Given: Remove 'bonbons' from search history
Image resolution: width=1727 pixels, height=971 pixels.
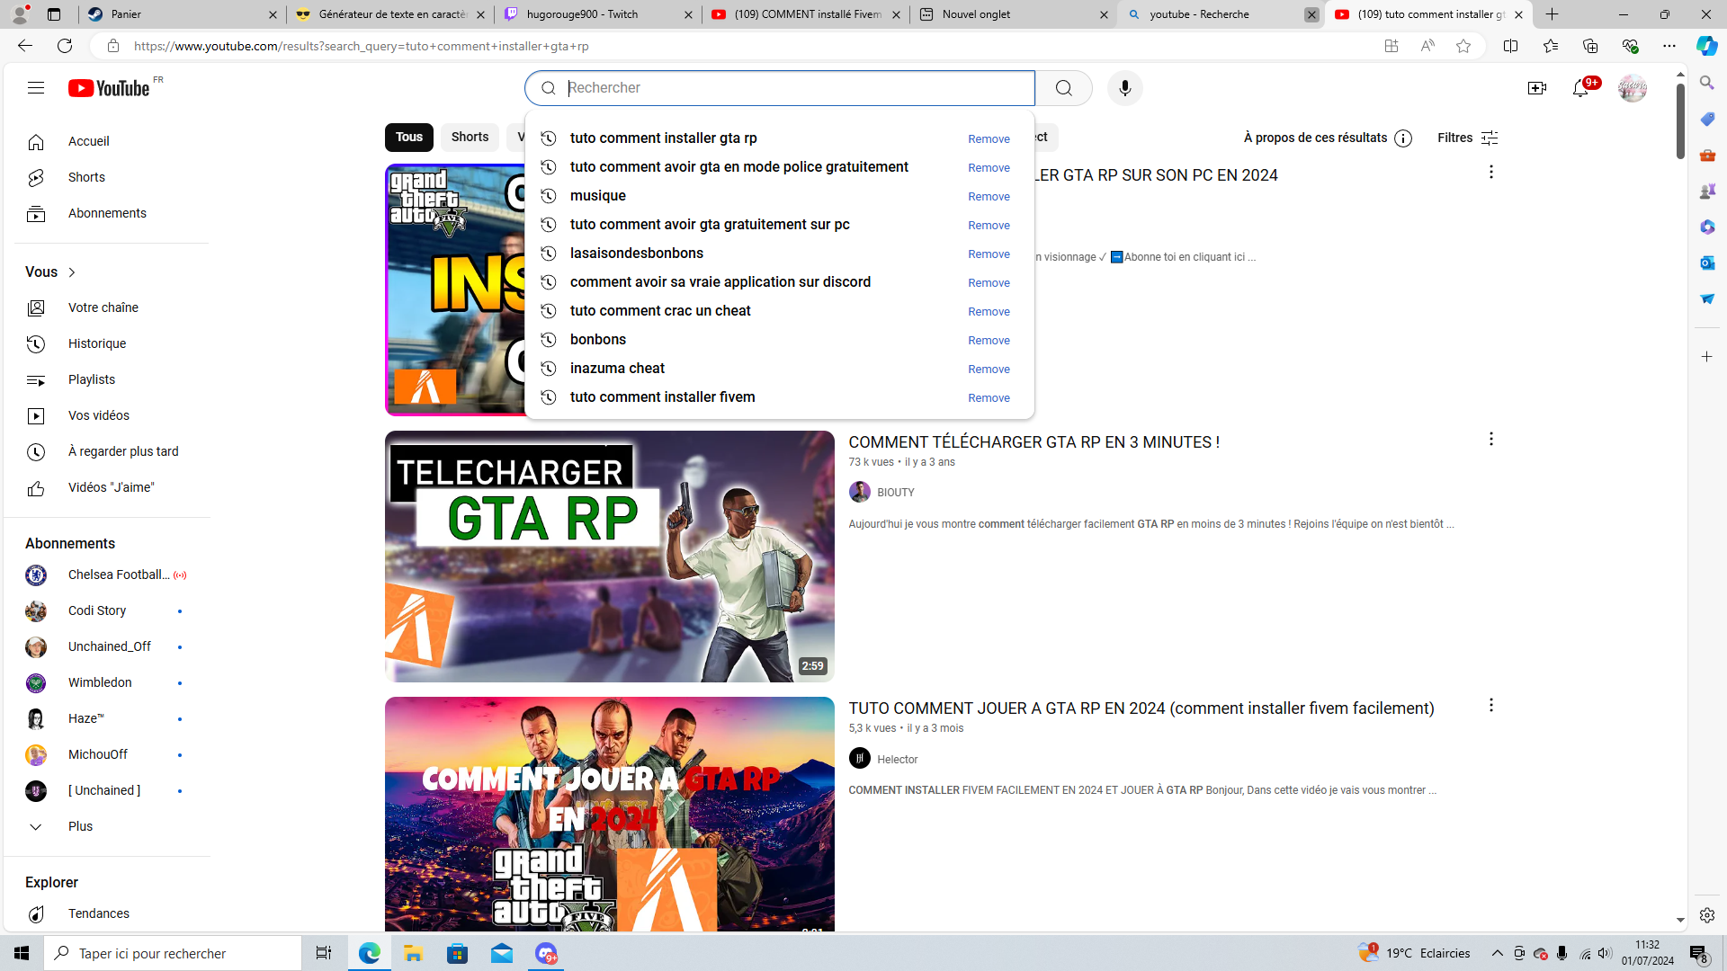Looking at the screenshot, I should pos(989,341).
